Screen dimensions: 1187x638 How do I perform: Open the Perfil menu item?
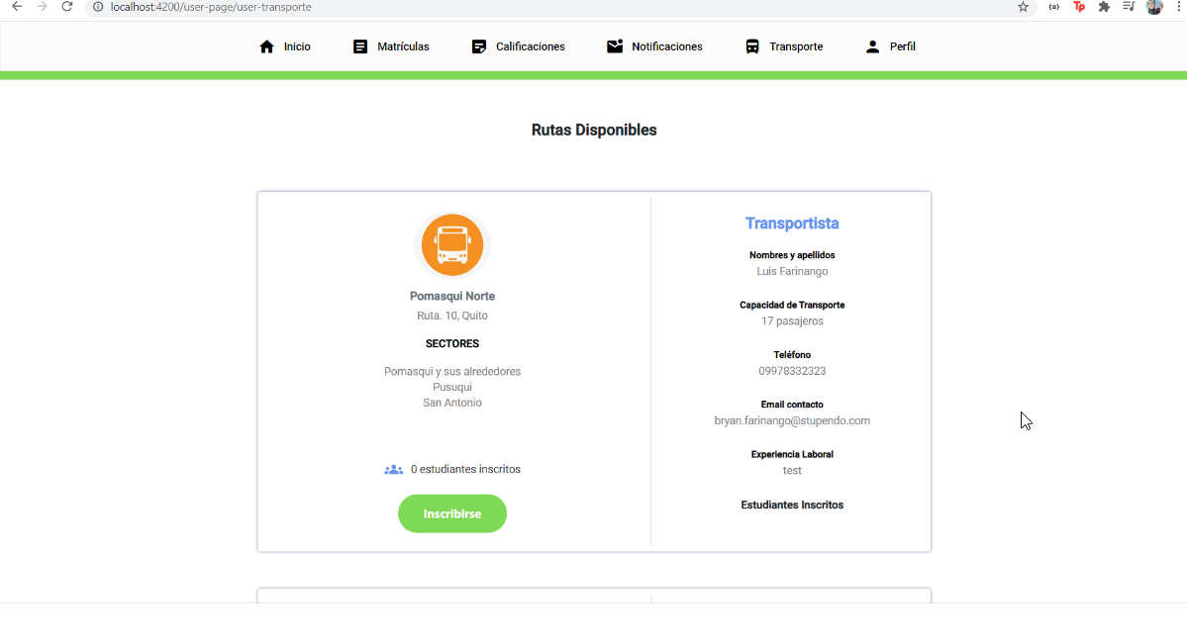click(x=889, y=46)
